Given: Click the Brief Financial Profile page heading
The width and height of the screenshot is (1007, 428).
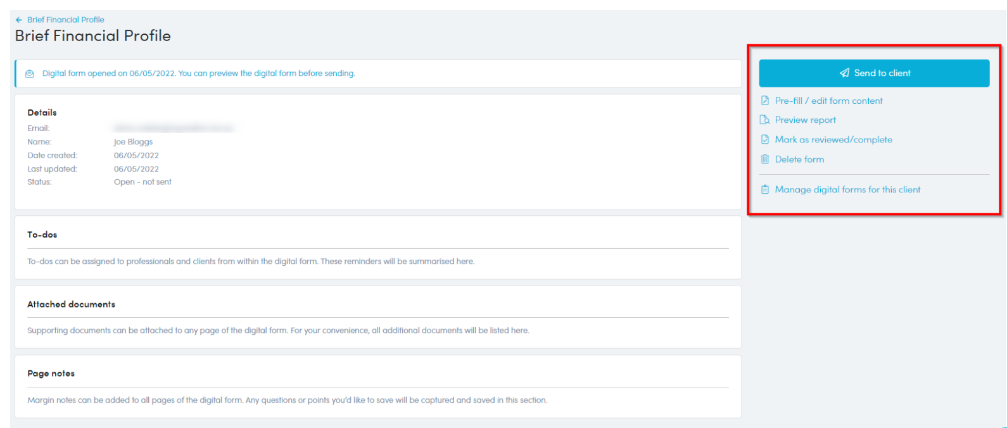Looking at the screenshot, I should 93,36.
